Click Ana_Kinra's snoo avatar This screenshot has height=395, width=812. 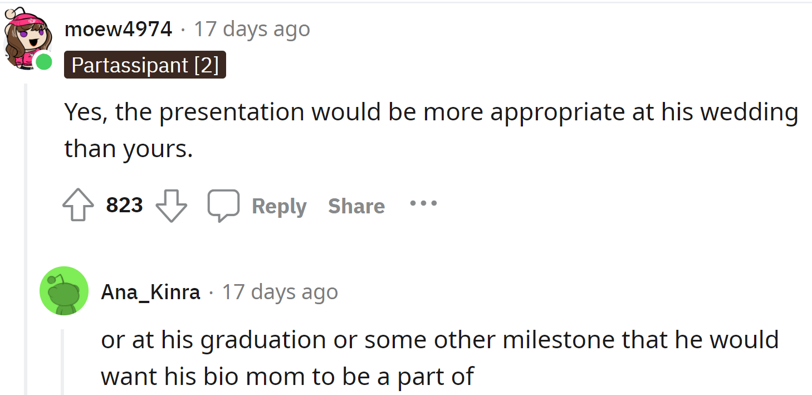coord(63,290)
